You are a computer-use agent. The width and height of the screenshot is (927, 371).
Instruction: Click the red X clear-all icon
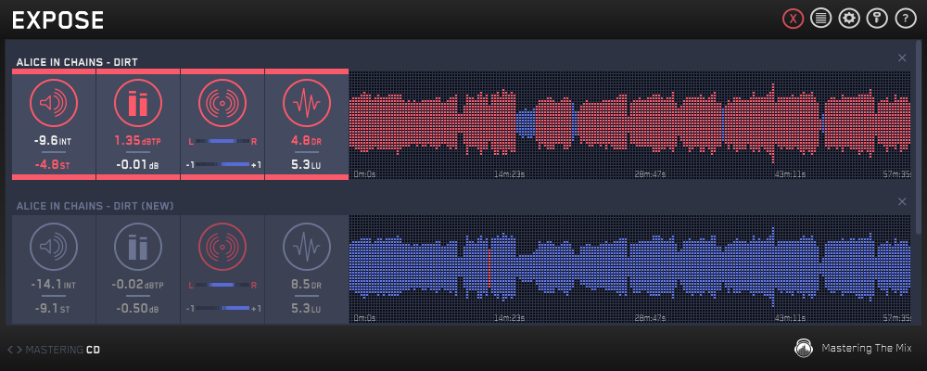(x=793, y=19)
